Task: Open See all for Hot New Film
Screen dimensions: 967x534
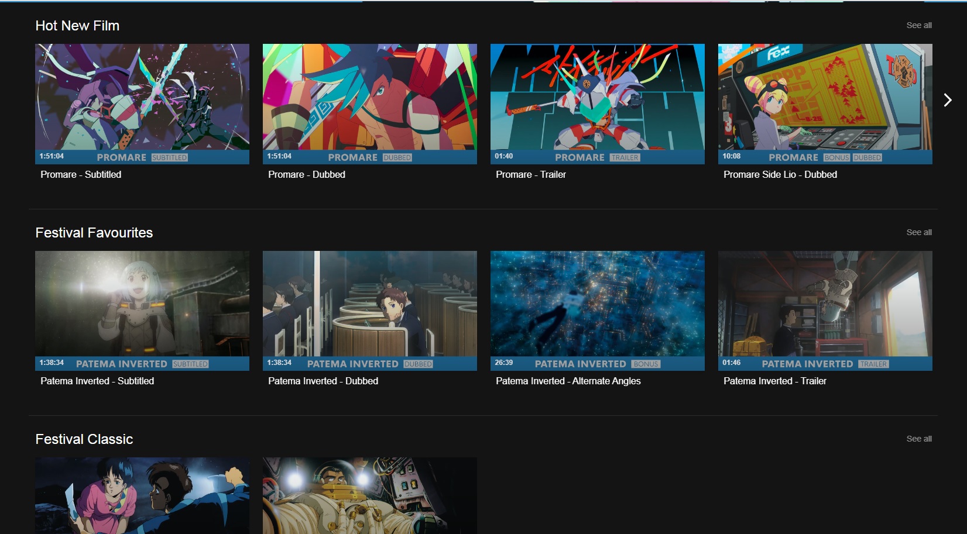Action: point(919,25)
